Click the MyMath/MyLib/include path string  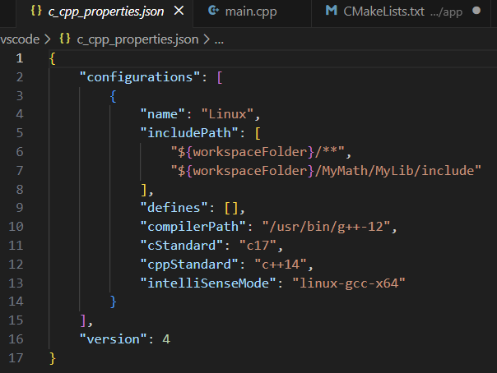point(326,171)
